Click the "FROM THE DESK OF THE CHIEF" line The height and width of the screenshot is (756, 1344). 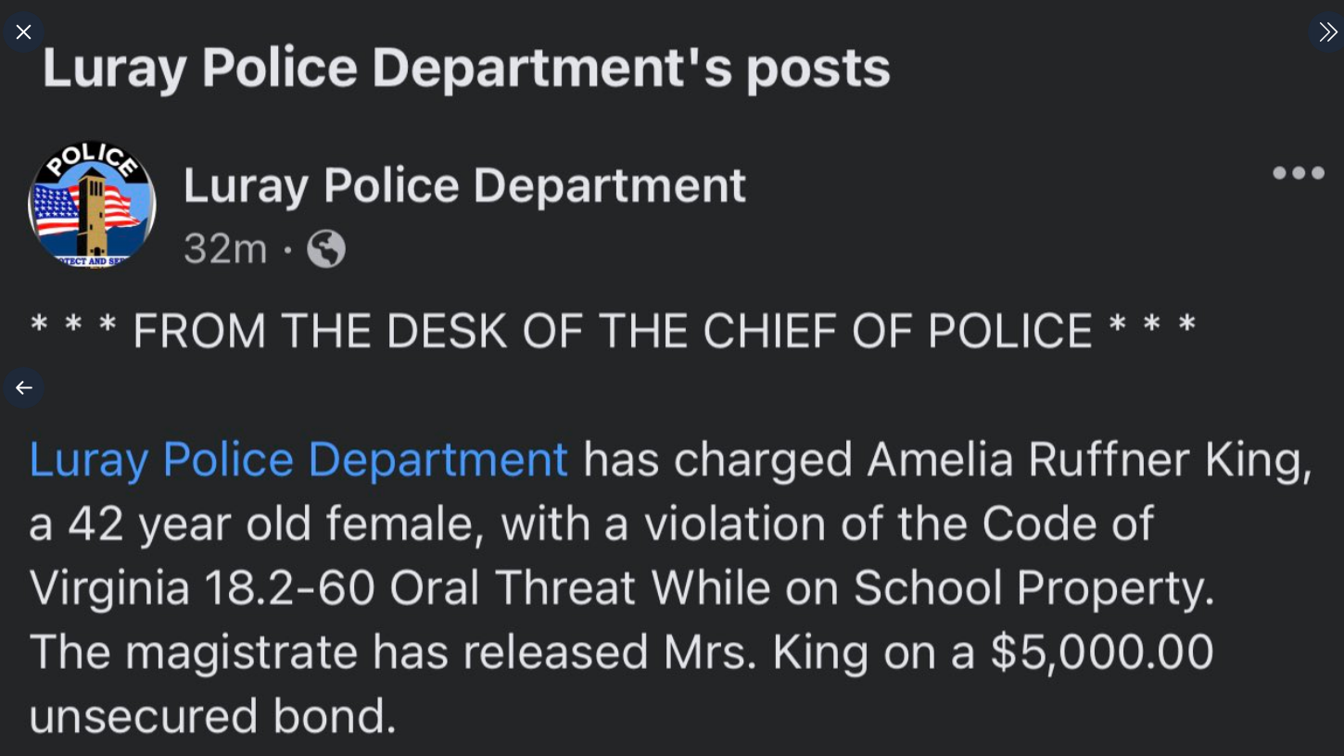coord(613,332)
